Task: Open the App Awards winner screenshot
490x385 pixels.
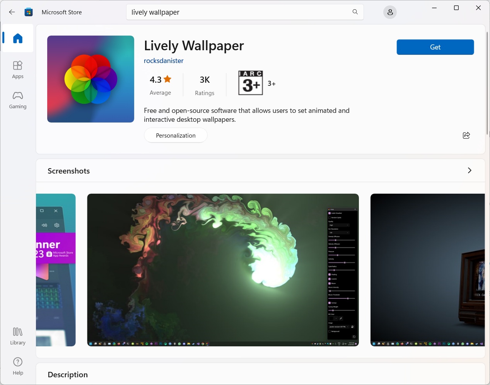Action: click(56, 270)
